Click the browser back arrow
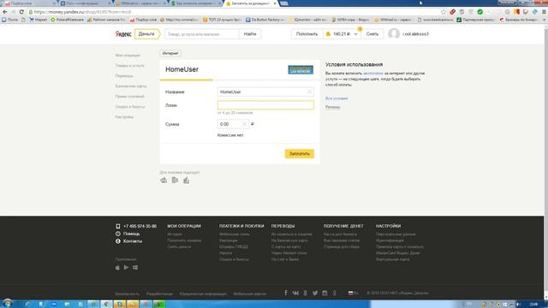The width and height of the screenshot is (548, 308). pyautogui.click(x=4, y=12)
